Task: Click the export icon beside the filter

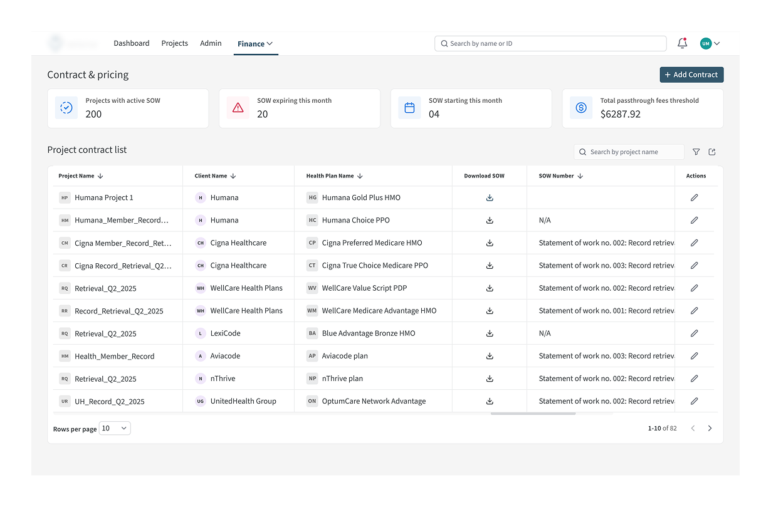Action: tap(712, 152)
